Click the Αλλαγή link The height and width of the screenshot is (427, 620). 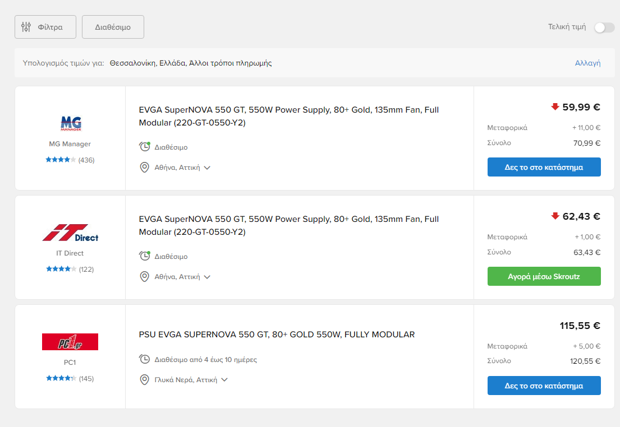(x=587, y=63)
